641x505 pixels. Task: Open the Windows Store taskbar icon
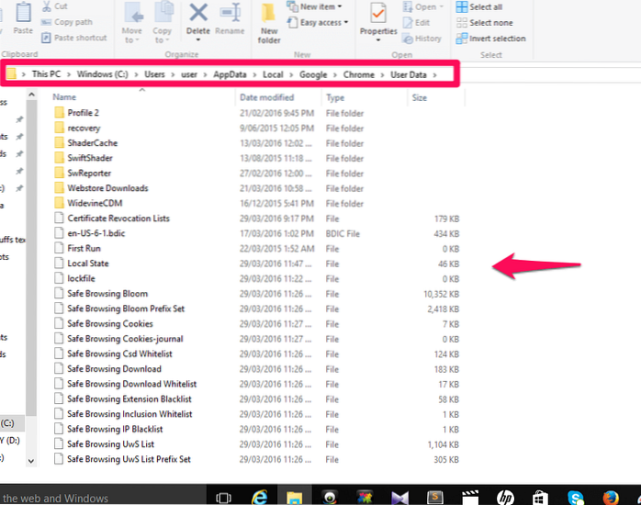540,497
